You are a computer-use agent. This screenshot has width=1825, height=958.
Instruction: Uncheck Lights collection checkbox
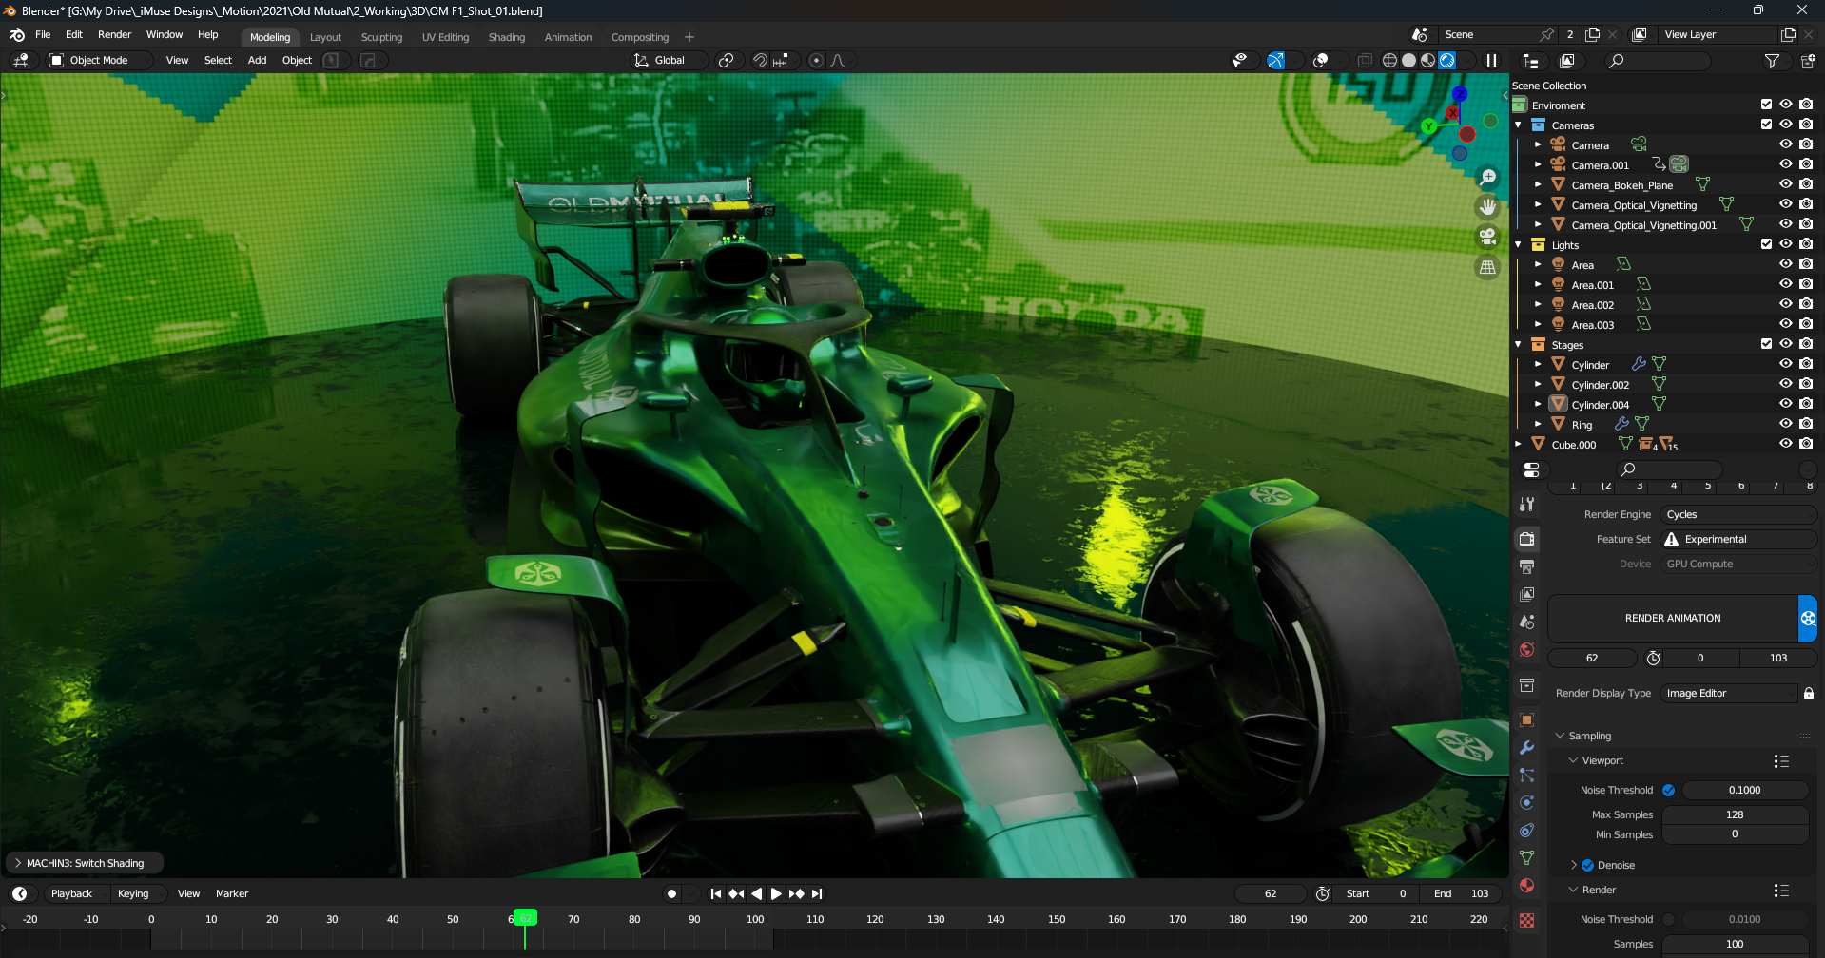[x=1766, y=244]
